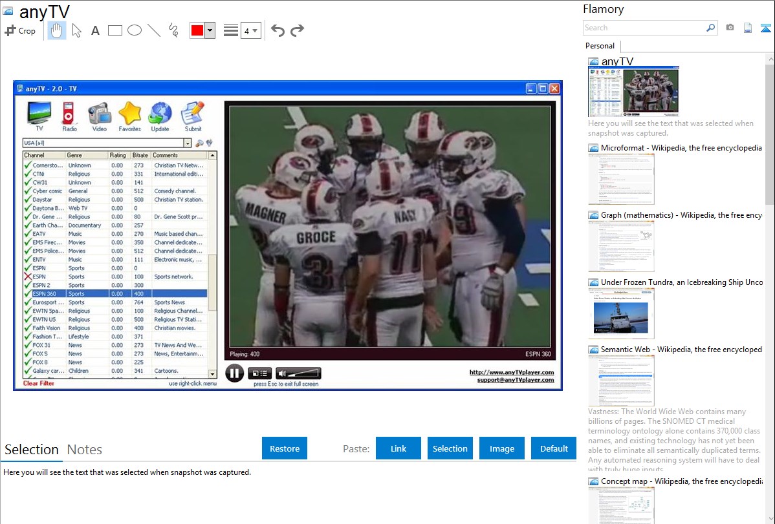Click the search magnifier icon
Image resolution: width=775 pixels, height=524 pixels.
pos(711,28)
